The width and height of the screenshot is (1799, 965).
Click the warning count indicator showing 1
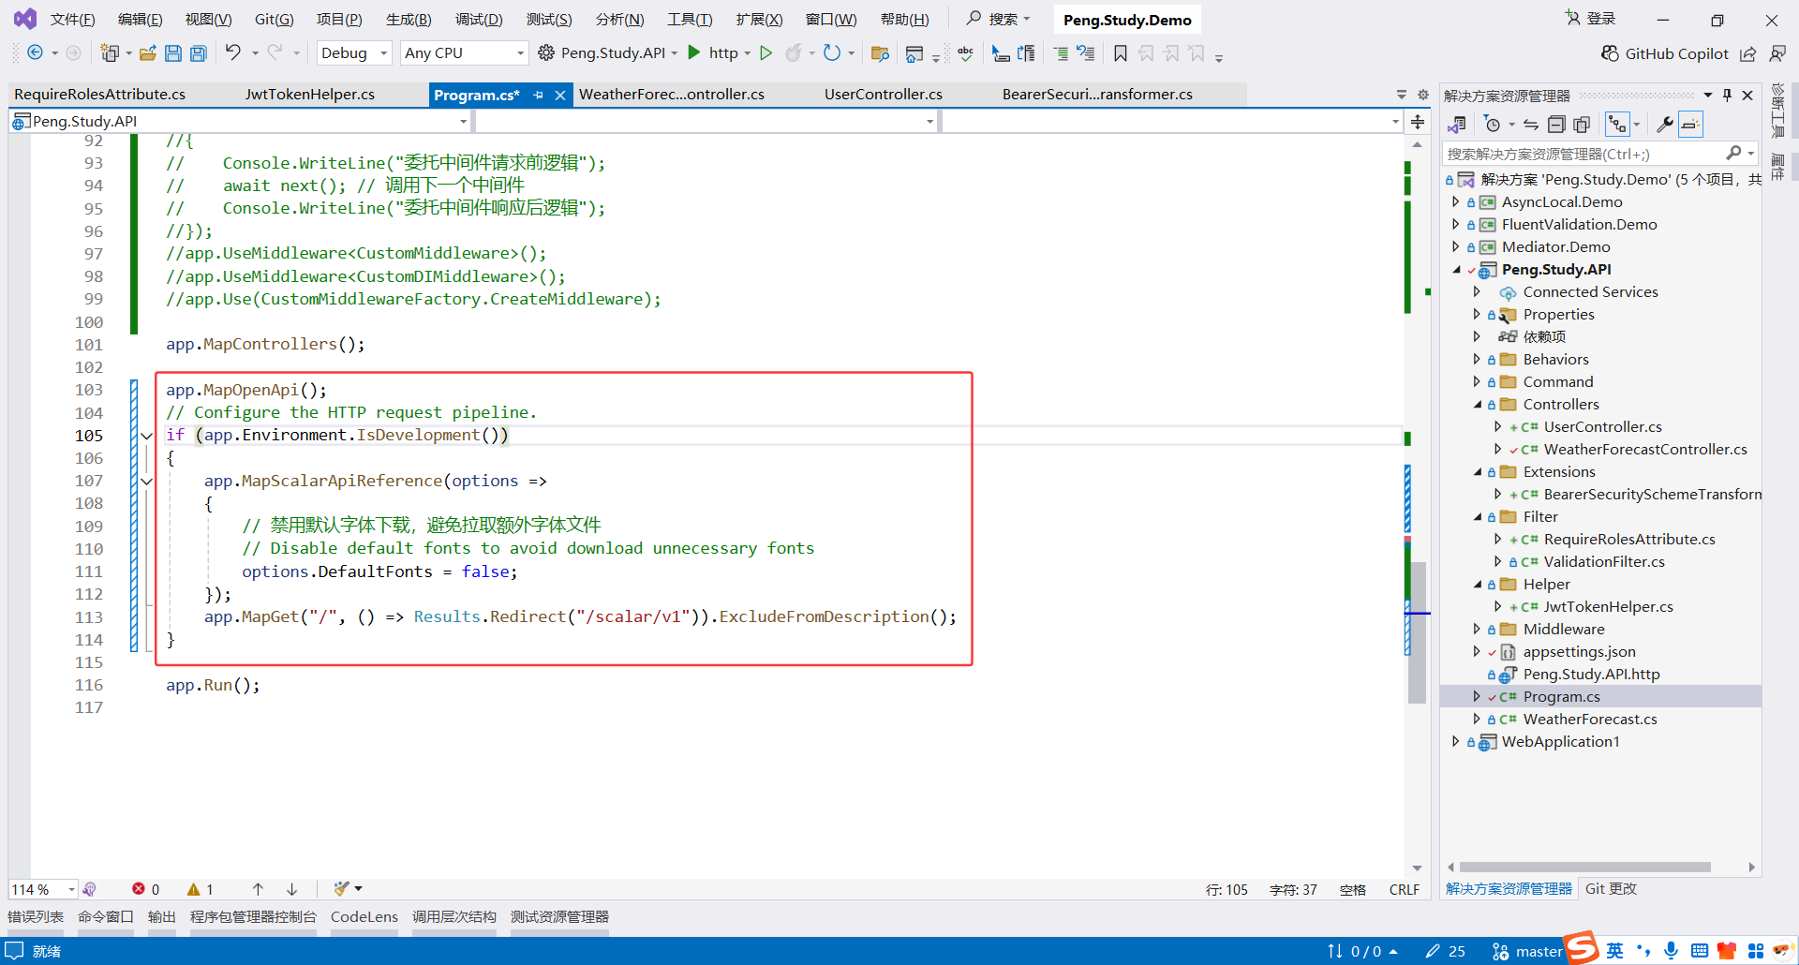tap(201, 889)
